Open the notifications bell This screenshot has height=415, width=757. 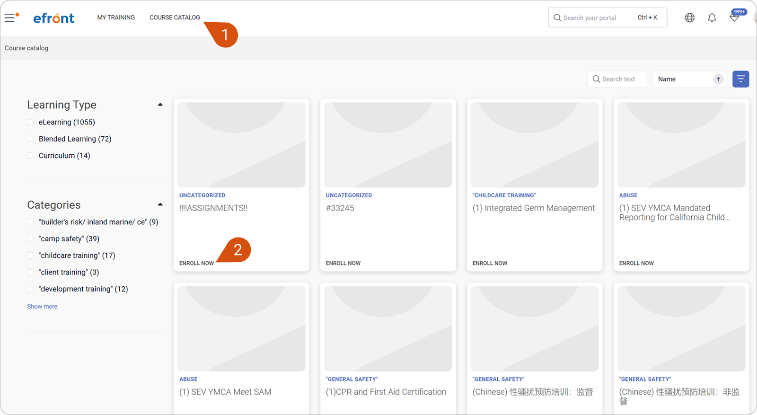click(712, 18)
